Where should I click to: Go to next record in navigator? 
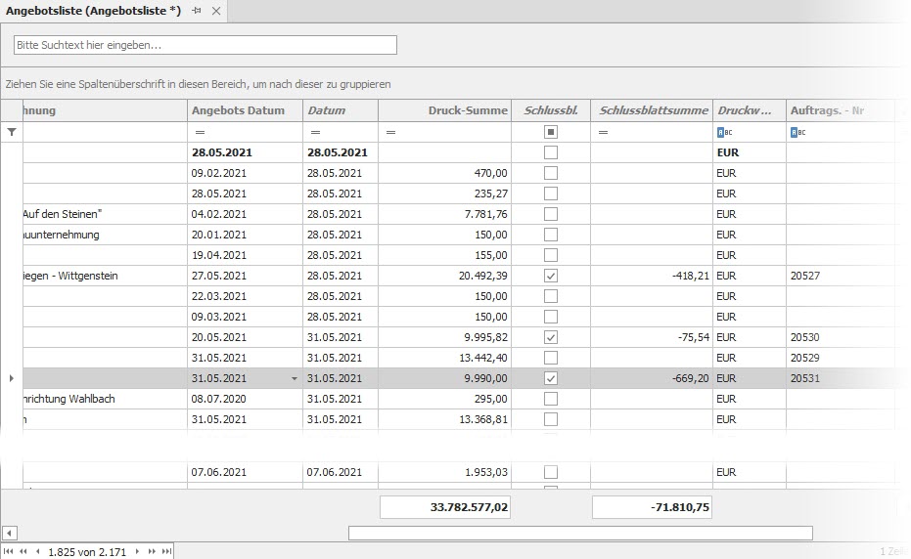point(138,552)
